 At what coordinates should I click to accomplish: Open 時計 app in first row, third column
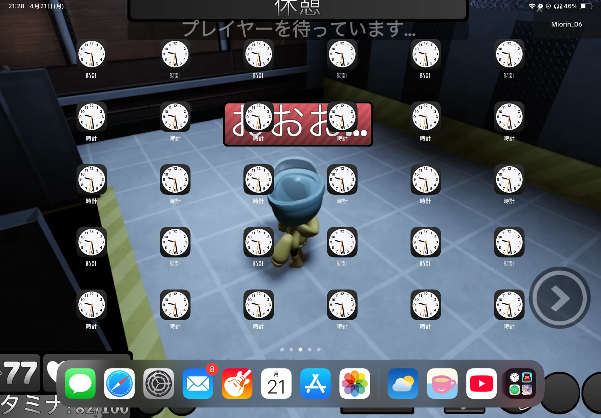[x=259, y=54]
